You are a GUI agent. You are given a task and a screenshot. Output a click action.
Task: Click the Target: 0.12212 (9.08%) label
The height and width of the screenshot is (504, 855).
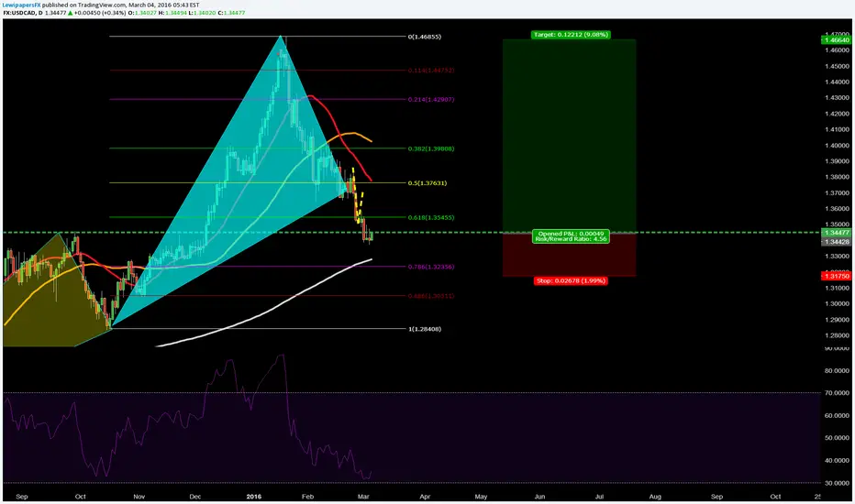pyautogui.click(x=571, y=34)
